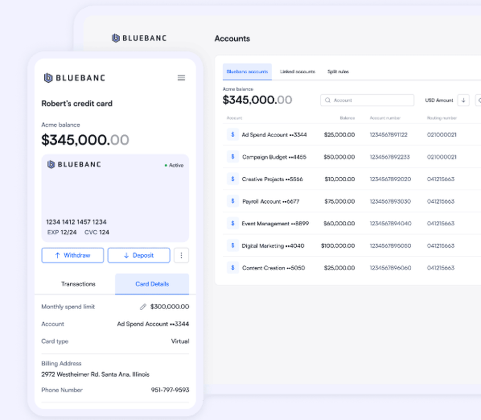Click the dollar icon for Payroll Account row

(x=232, y=201)
